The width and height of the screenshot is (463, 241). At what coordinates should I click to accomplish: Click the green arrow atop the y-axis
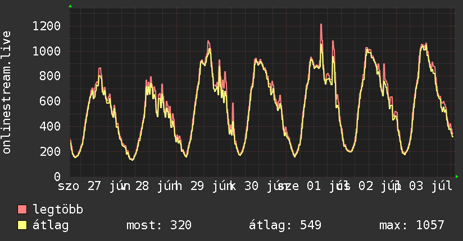point(70,6)
